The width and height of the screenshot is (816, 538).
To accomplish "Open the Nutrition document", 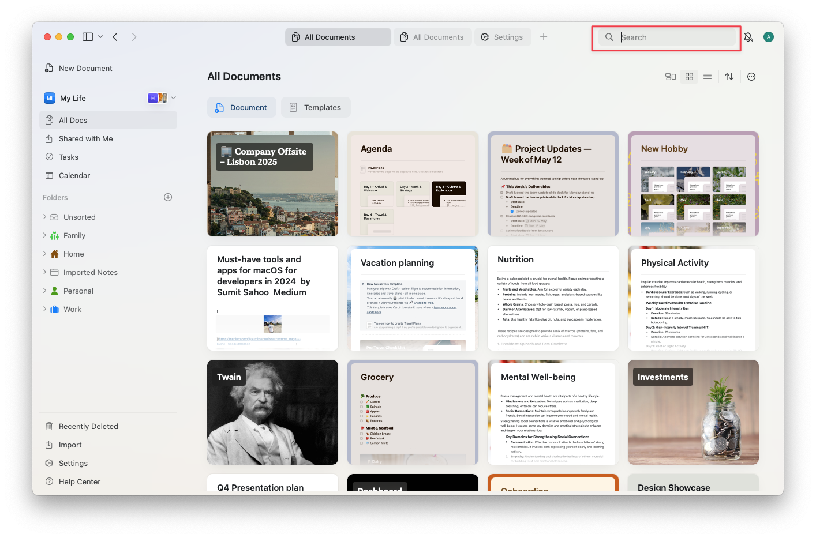I will pos(553,298).
